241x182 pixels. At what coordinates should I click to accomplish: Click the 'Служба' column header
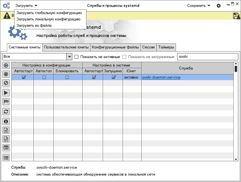(x=186, y=68)
